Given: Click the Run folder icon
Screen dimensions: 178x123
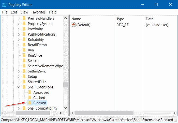Looking at the screenshot, I should (x=24, y=50).
